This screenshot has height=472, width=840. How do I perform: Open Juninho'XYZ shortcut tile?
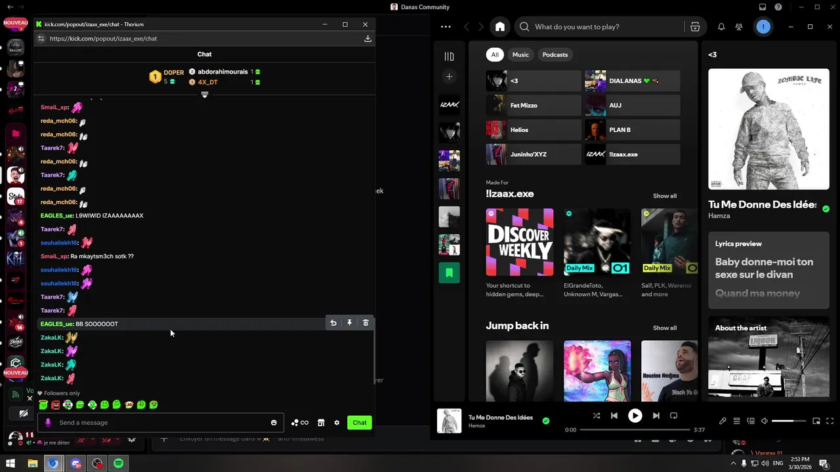pyautogui.click(x=534, y=154)
